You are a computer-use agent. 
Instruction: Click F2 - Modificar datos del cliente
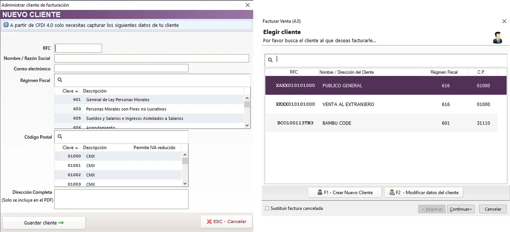point(424,192)
